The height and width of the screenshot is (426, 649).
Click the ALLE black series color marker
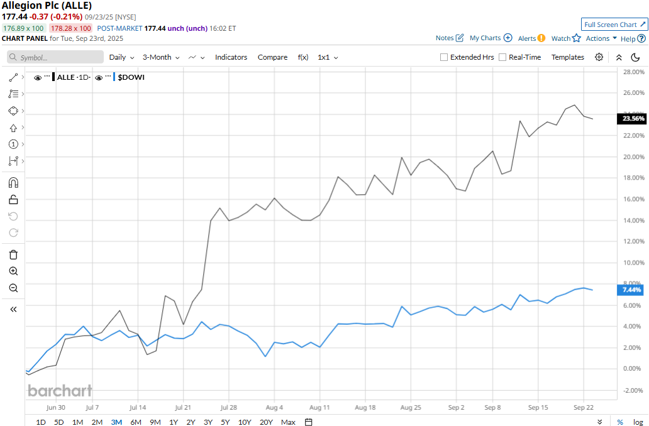click(53, 77)
